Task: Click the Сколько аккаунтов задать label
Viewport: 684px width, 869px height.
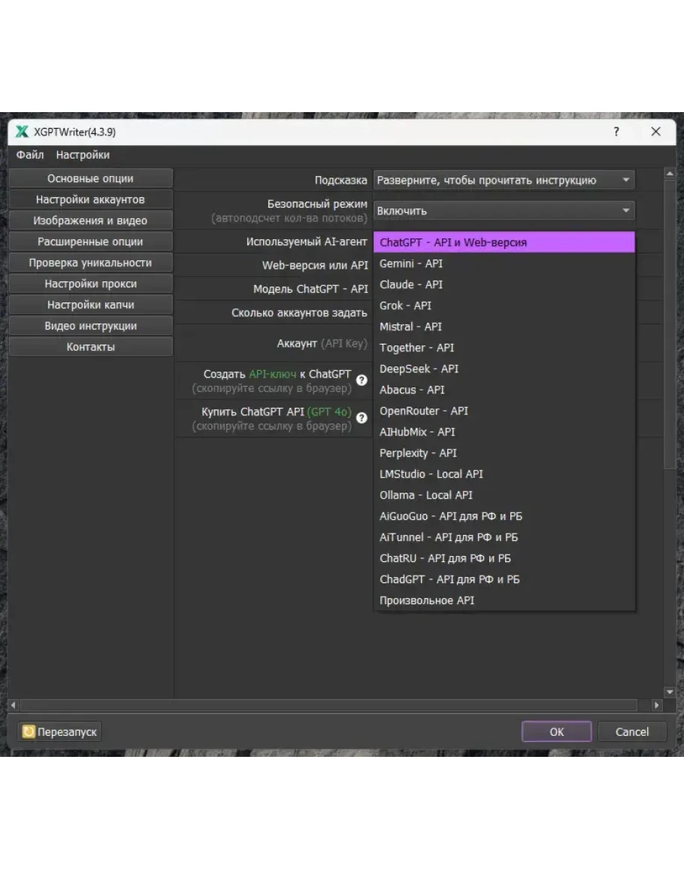Action: tap(299, 312)
